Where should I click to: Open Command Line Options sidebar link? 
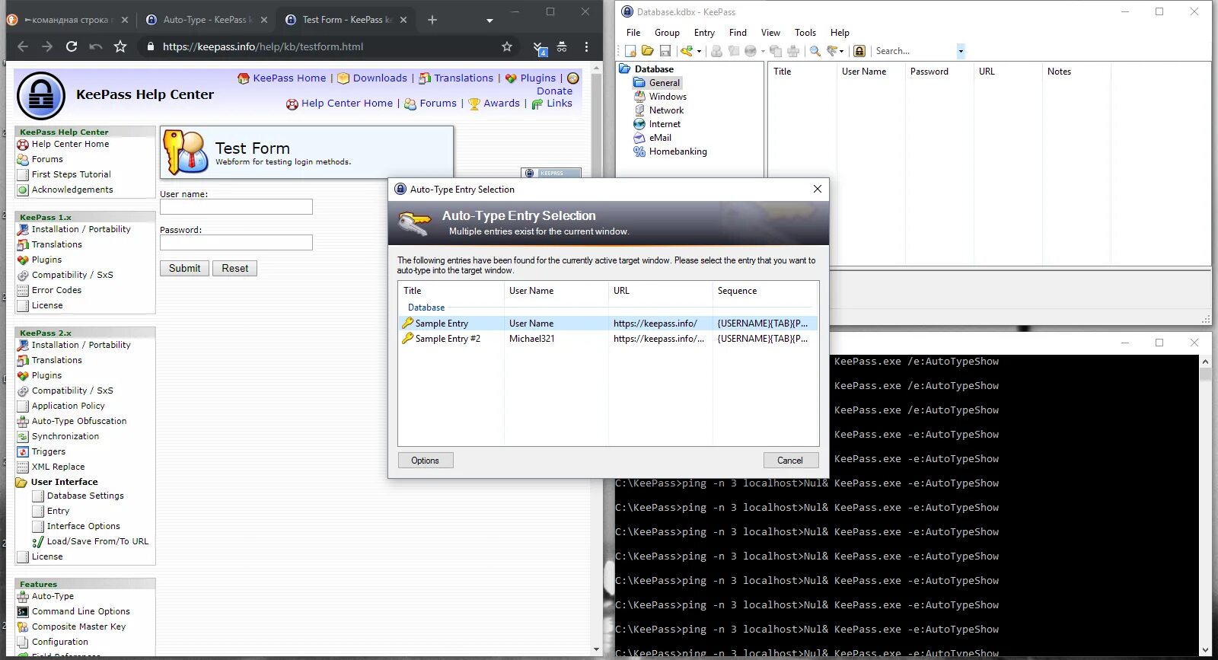[x=81, y=611]
